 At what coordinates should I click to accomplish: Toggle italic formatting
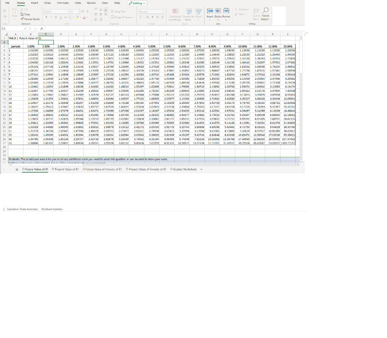(51, 17)
